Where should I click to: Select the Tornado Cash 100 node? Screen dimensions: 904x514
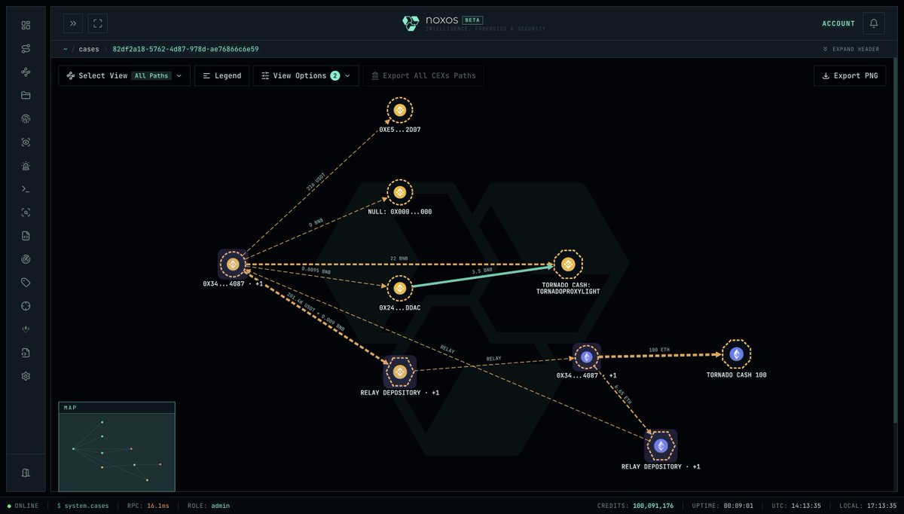[737, 353]
